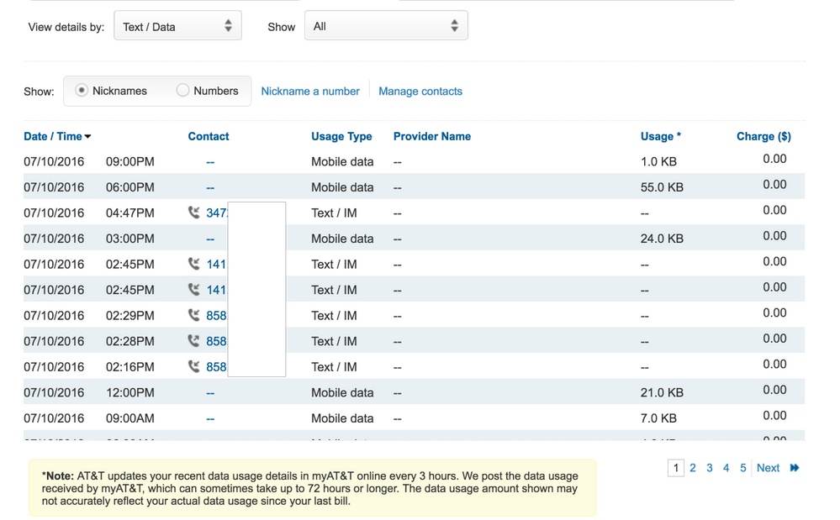The width and height of the screenshot is (840, 520).
Task: Click the phone icon in the 02:29PM row
Action: [x=194, y=316]
